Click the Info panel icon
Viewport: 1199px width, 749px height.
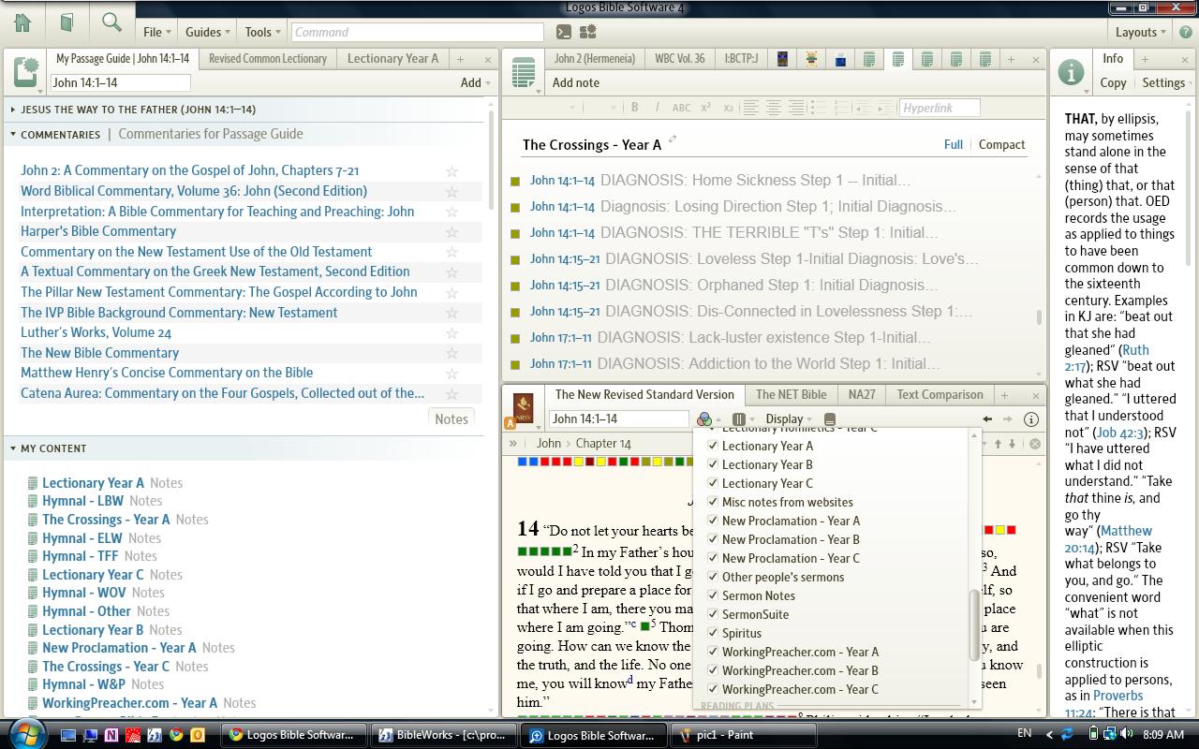[1071, 72]
